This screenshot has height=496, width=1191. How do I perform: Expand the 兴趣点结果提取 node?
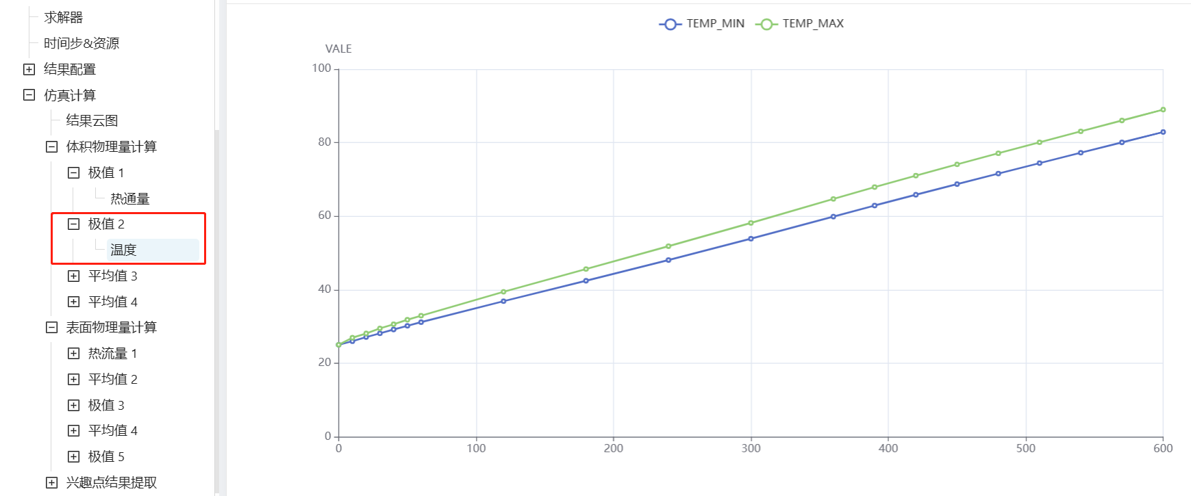(51, 482)
